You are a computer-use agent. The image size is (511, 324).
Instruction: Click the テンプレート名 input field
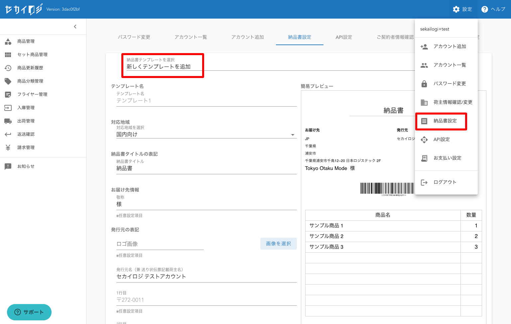(x=206, y=101)
